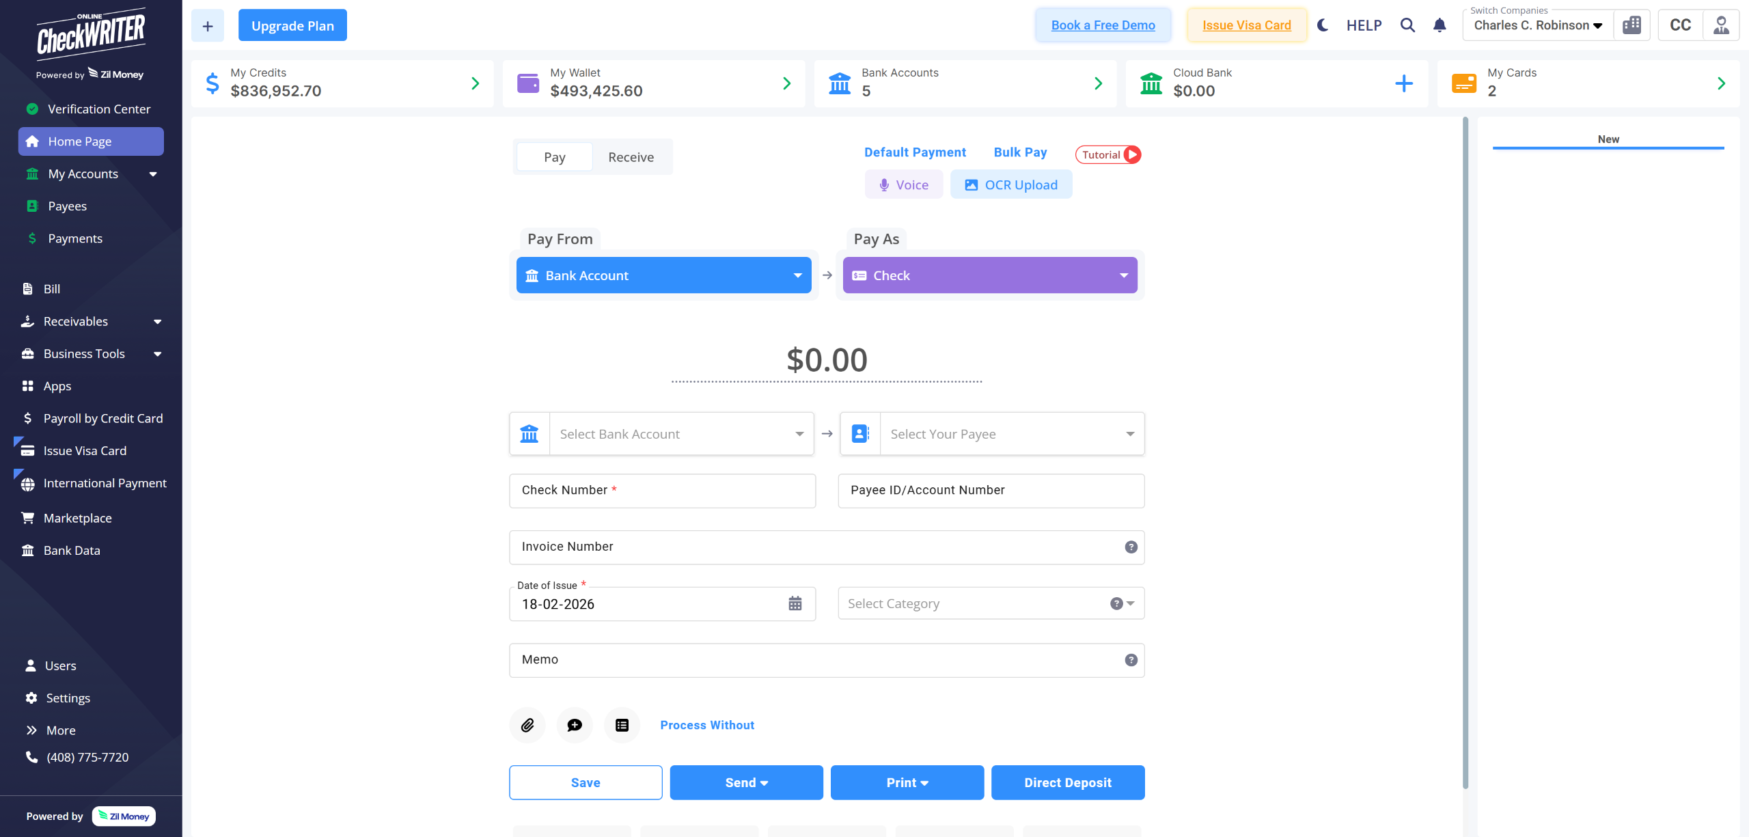
Task: Add a comment with the chat bubble icon
Action: (x=575, y=725)
